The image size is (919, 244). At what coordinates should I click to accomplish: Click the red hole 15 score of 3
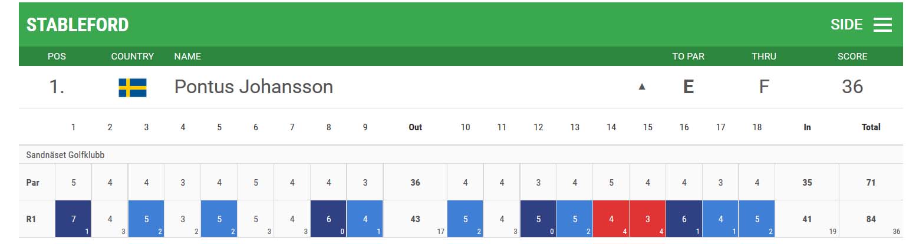pos(647,219)
